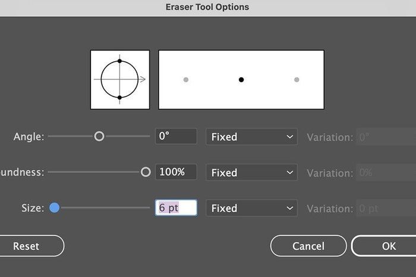Image resolution: width=416 pixels, height=277 pixels.
Task: Open the Angle Fixed dropdown
Action: [x=252, y=137]
